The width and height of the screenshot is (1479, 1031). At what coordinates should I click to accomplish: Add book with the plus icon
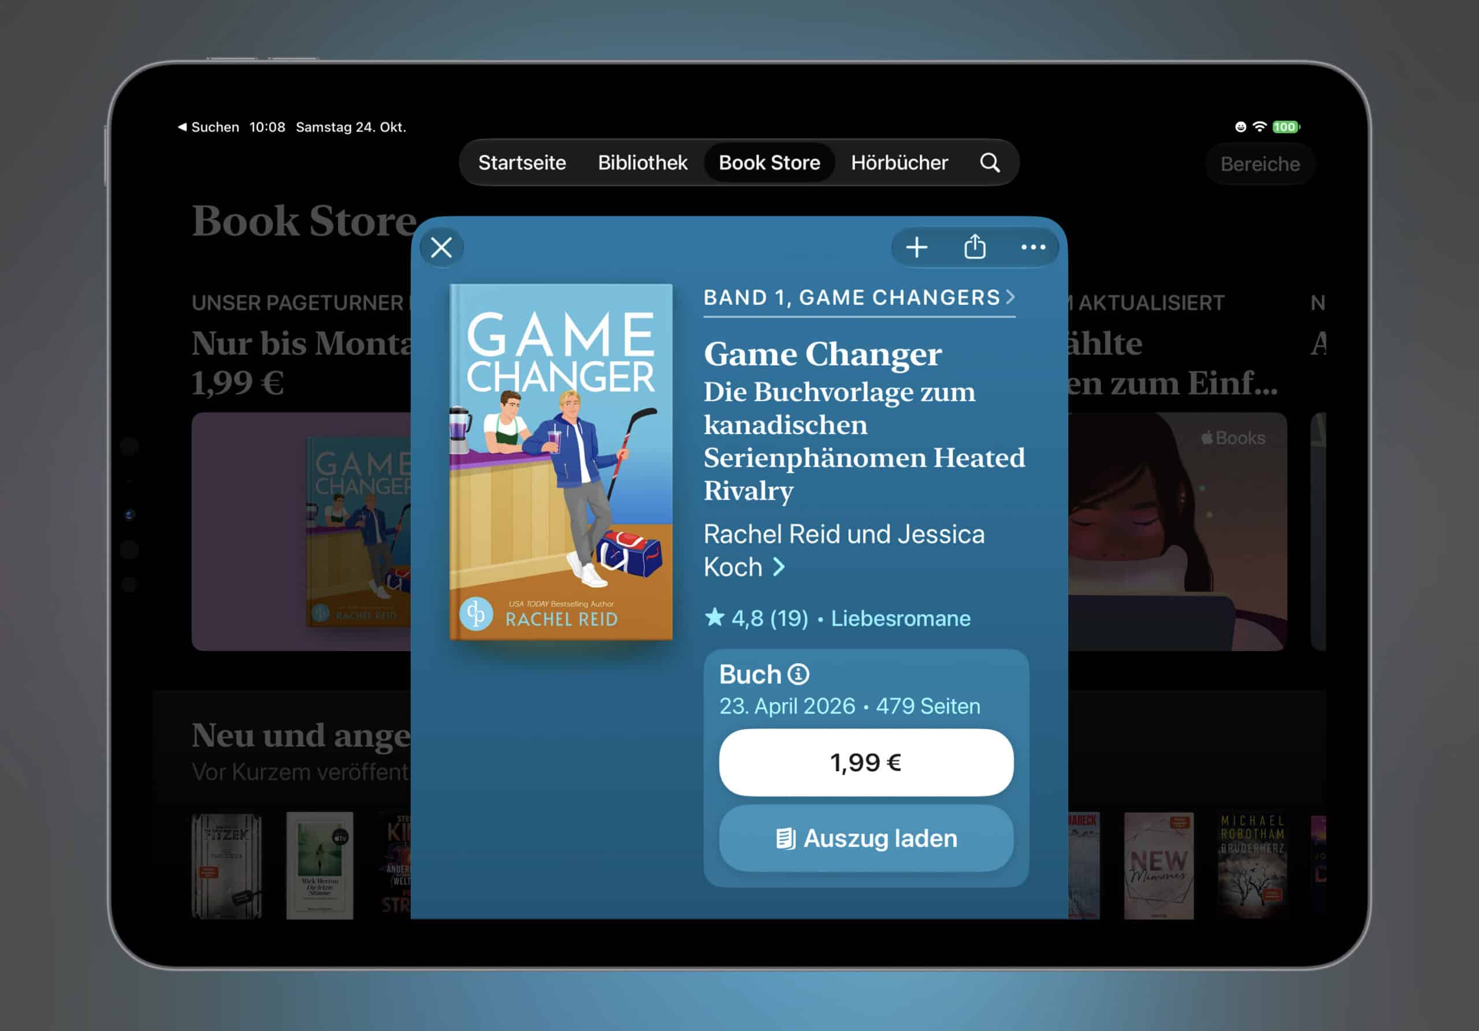tap(916, 247)
